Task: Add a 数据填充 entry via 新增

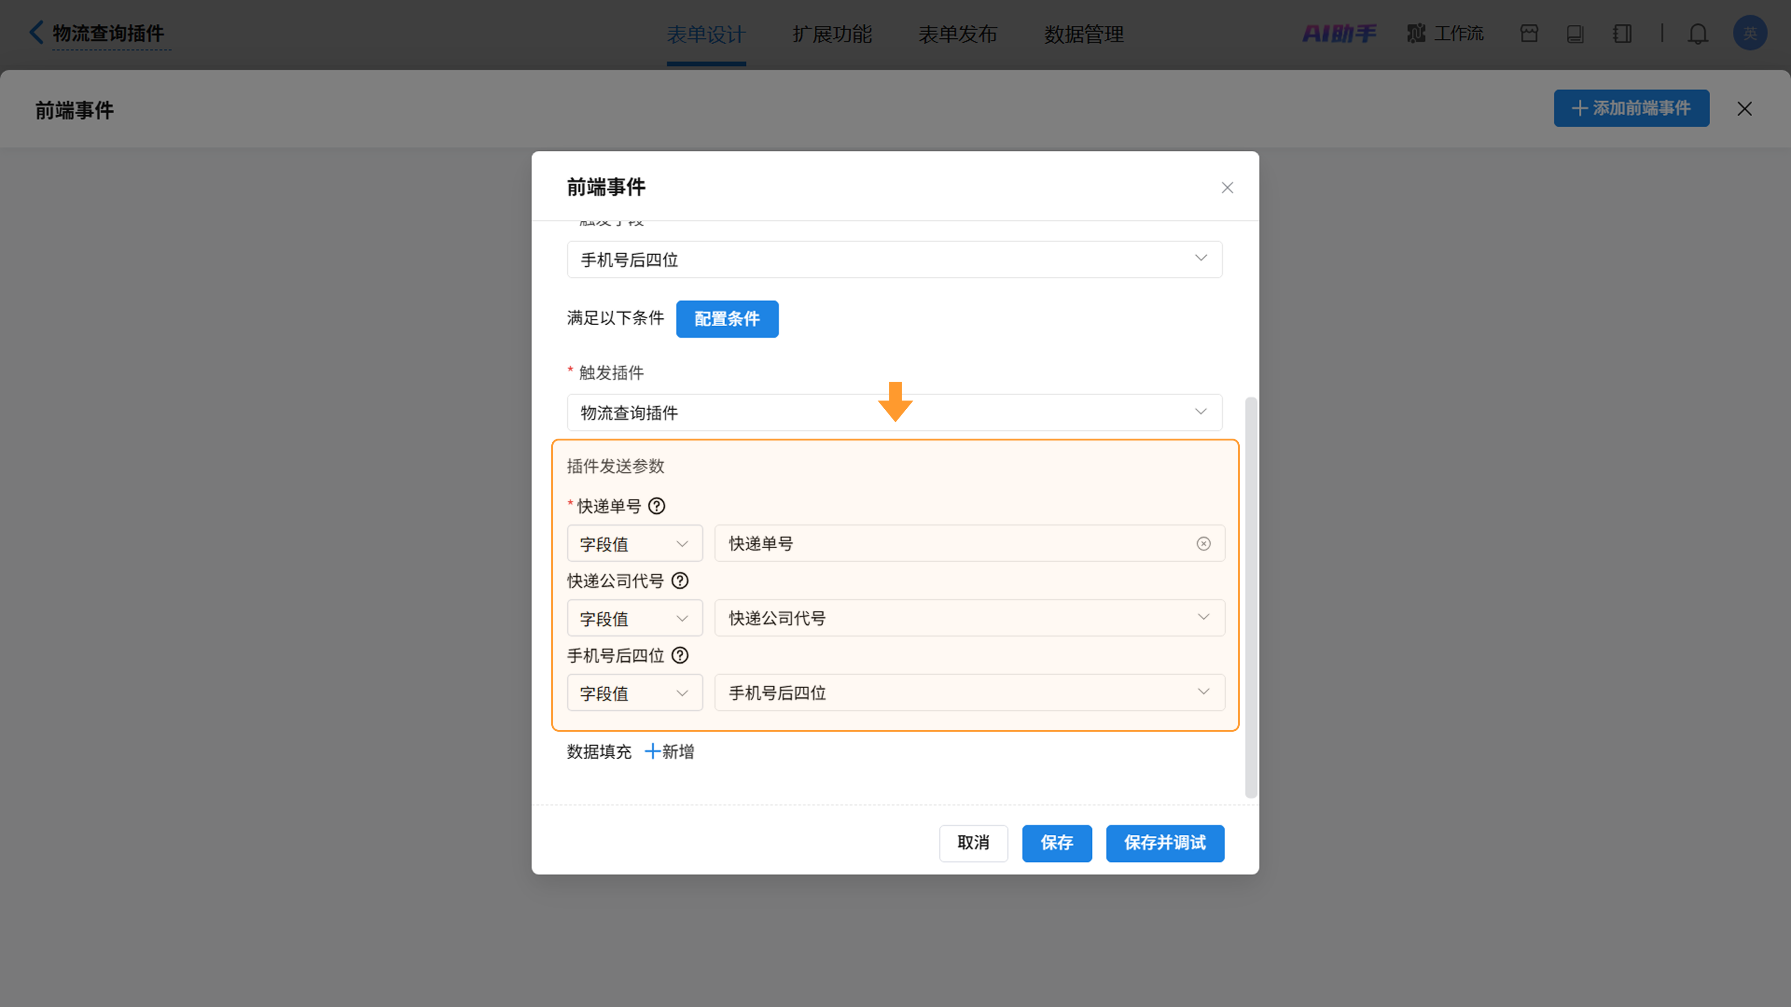Action: click(670, 751)
